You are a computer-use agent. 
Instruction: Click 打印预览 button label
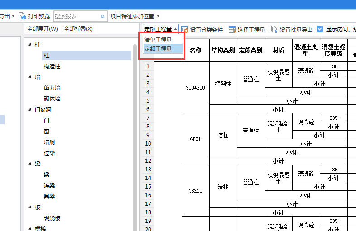pos(39,16)
